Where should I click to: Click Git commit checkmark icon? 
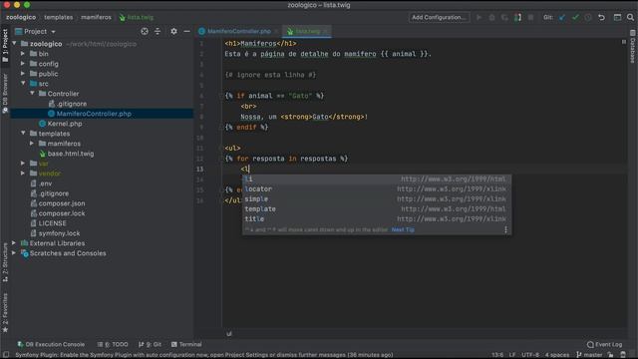tap(575, 18)
